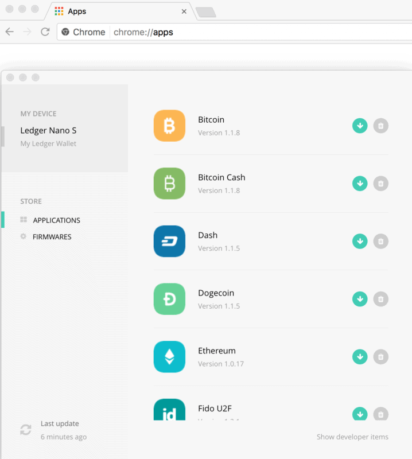This screenshot has height=459, width=412.
Task: Click the Bitcoin Cash app name
Action: (221, 177)
